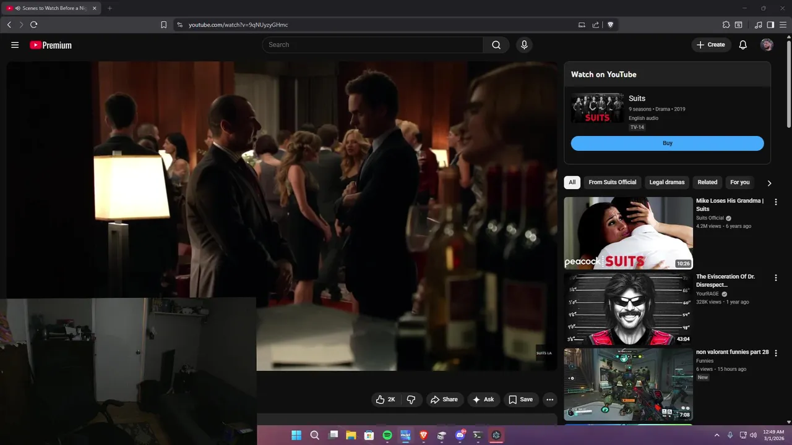792x445 pixels.
Task: Go forward with the browser forward arrow
Action: 21,25
